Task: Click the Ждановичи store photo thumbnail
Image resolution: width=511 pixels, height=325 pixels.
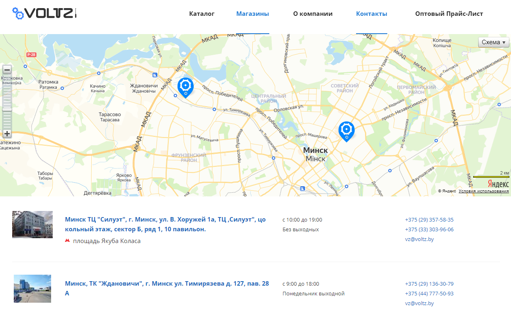Action: (32, 288)
